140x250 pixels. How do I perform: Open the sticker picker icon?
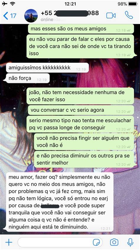(96, 242)
